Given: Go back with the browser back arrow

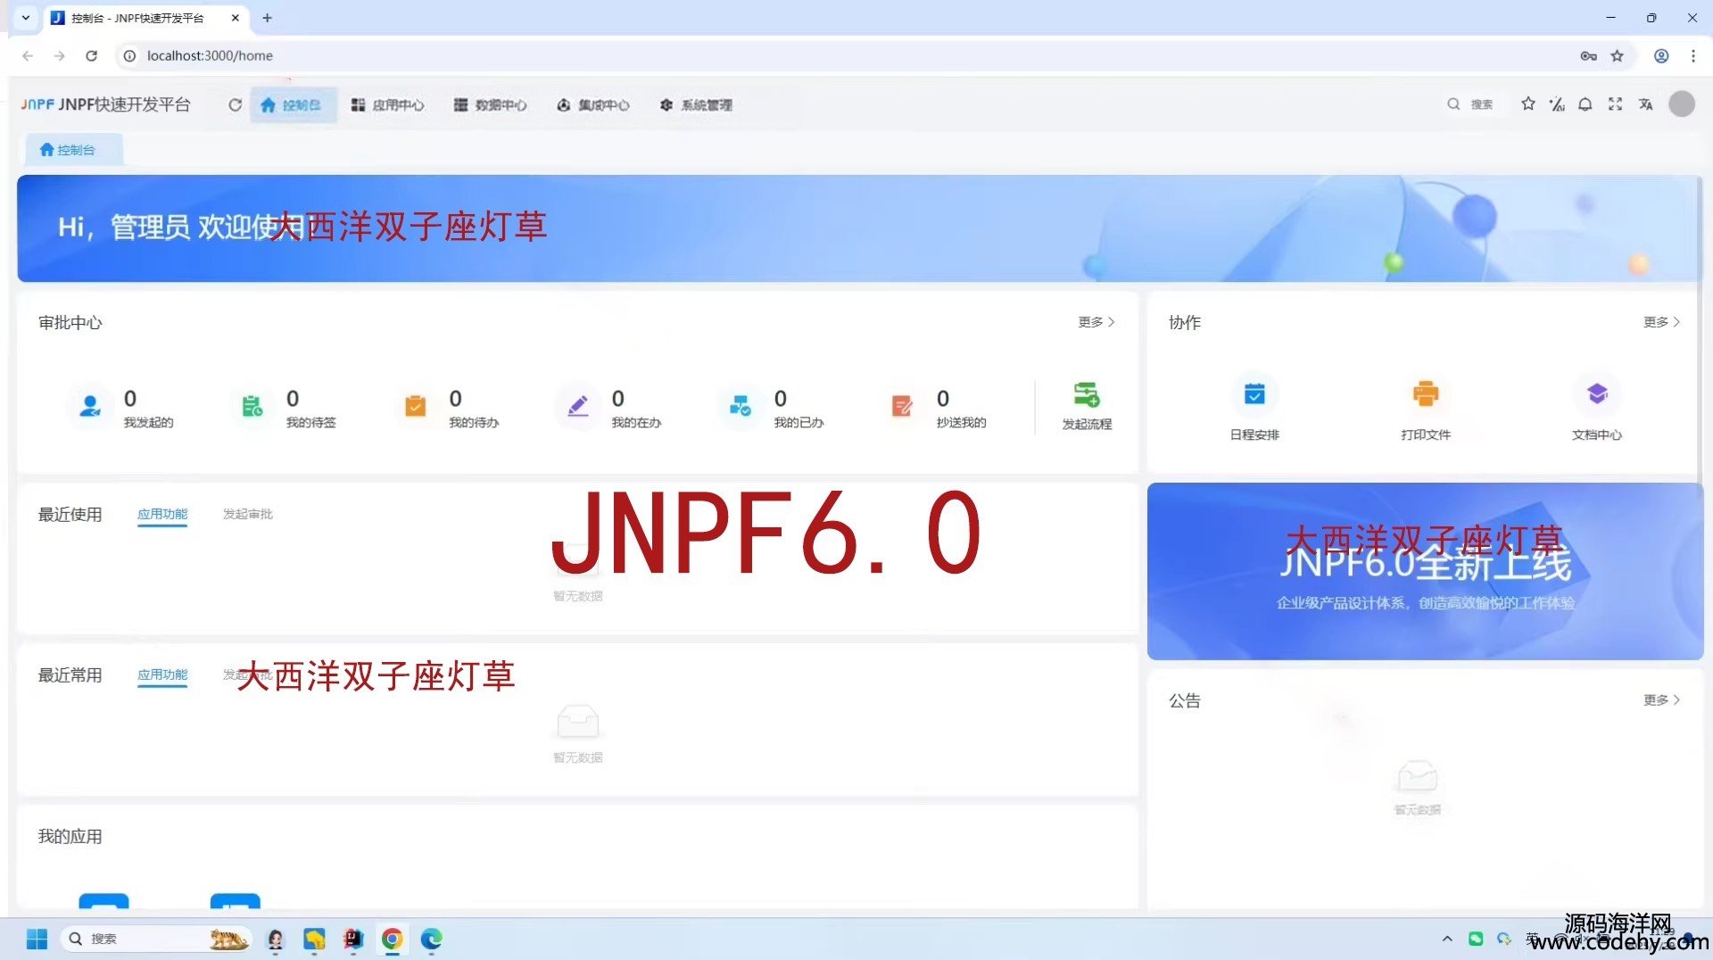Looking at the screenshot, I should 28,55.
